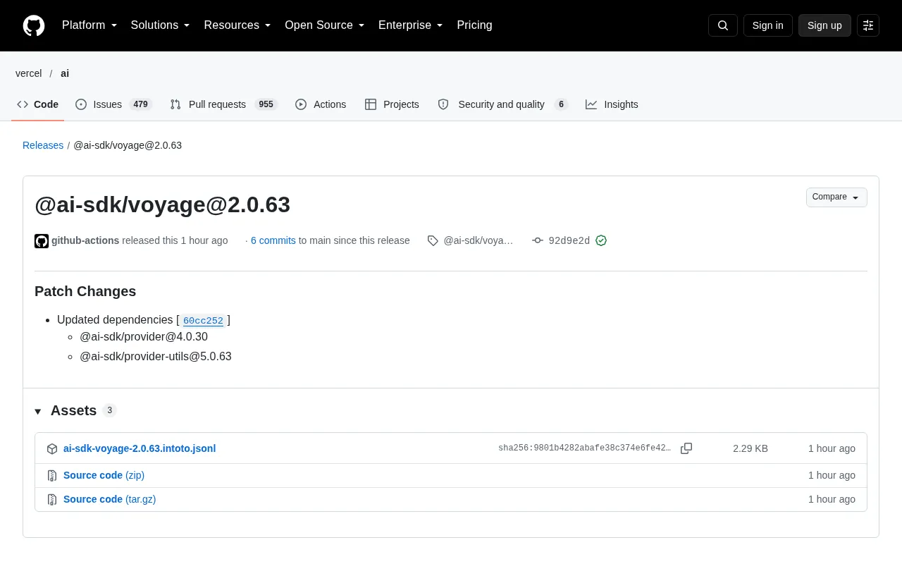This screenshot has width=902, height=564.
Task: Download Source code (zip)
Action: 104,475
